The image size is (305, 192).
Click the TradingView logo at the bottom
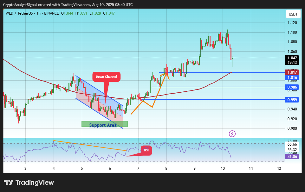click(29, 182)
